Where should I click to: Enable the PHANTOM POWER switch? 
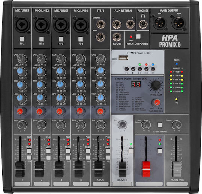pos(138,37)
